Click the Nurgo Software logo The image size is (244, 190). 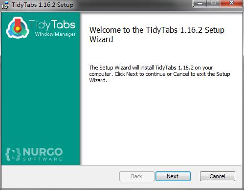pos(34,154)
